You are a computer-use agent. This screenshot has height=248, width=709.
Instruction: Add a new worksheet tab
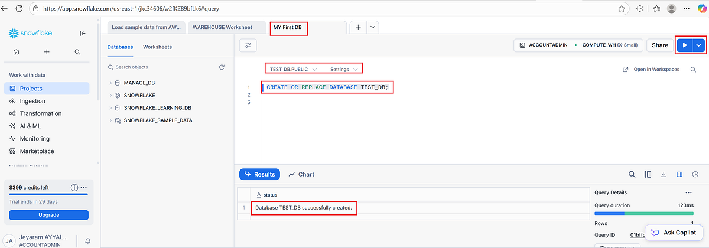(358, 27)
